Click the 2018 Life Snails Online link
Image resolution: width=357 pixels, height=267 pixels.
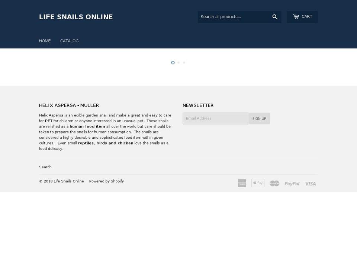coord(69,181)
